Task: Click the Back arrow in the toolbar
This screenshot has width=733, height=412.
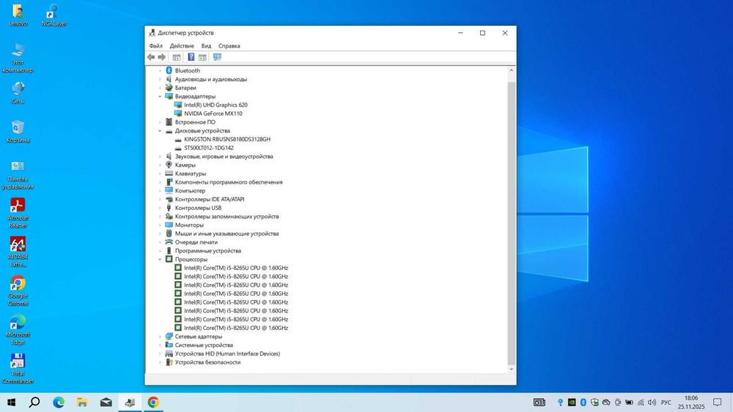Action: (150, 57)
